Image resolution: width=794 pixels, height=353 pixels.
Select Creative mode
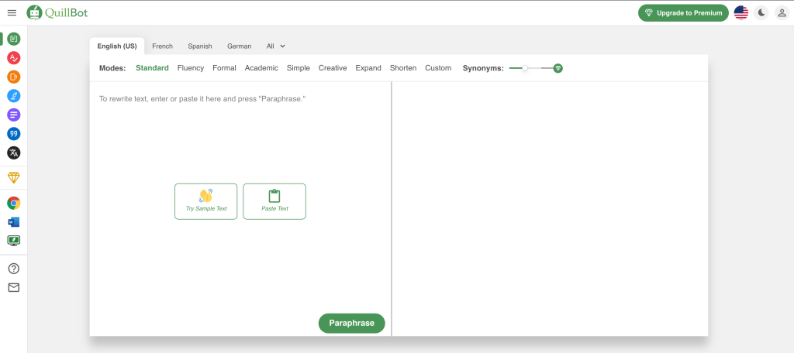pos(333,68)
